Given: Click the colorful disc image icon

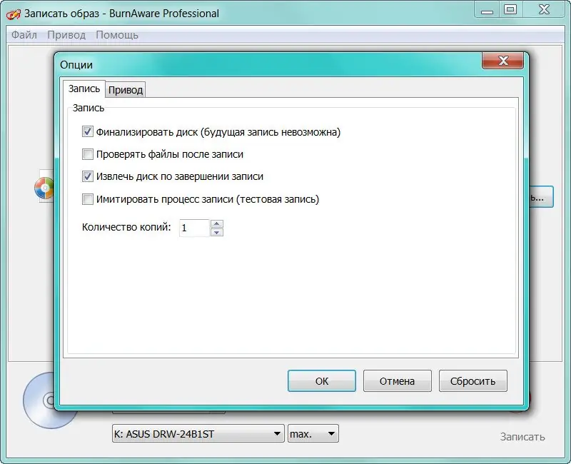Looking at the screenshot, I should tap(44, 188).
